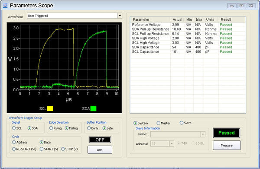This screenshot has height=169, width=260.
Task: Select the SCL Capacitance row
Action: coord(188,51)
